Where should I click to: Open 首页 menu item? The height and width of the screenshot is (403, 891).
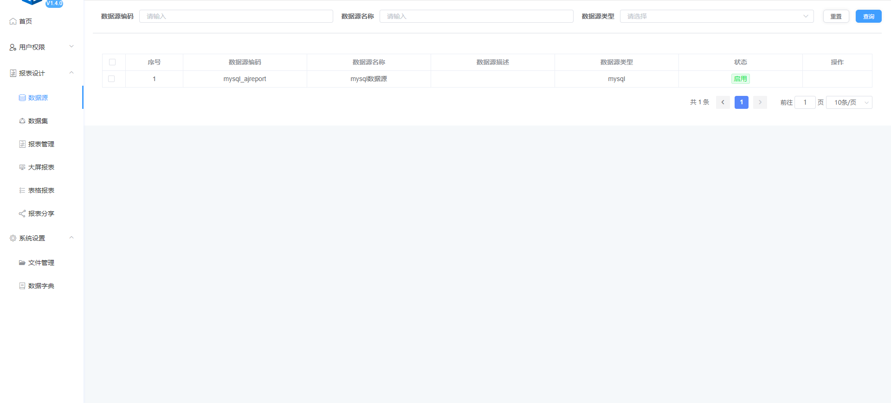(x=42, y=21)
